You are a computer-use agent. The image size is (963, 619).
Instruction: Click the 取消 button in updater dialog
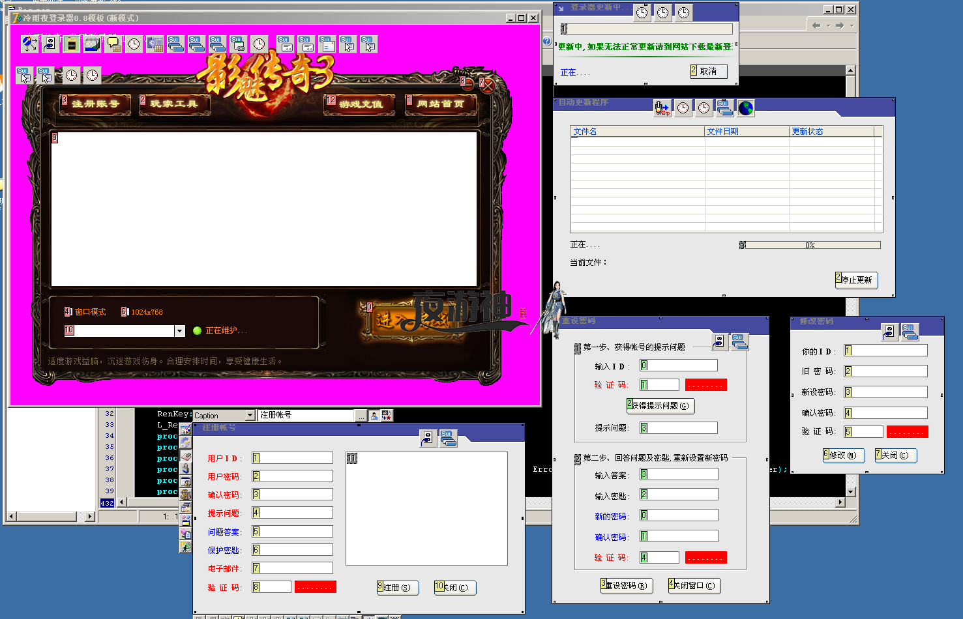(x=709, y=72)
